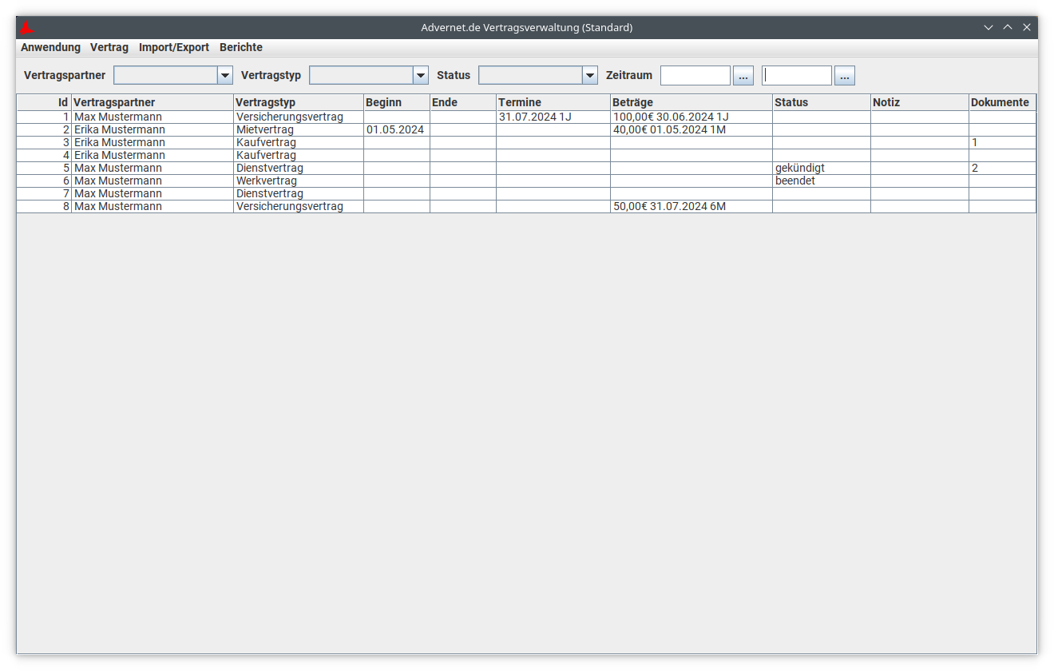This screenshot has width=1054, height=671.
Task: Sort by Ende column header
Action: (463, 102)
